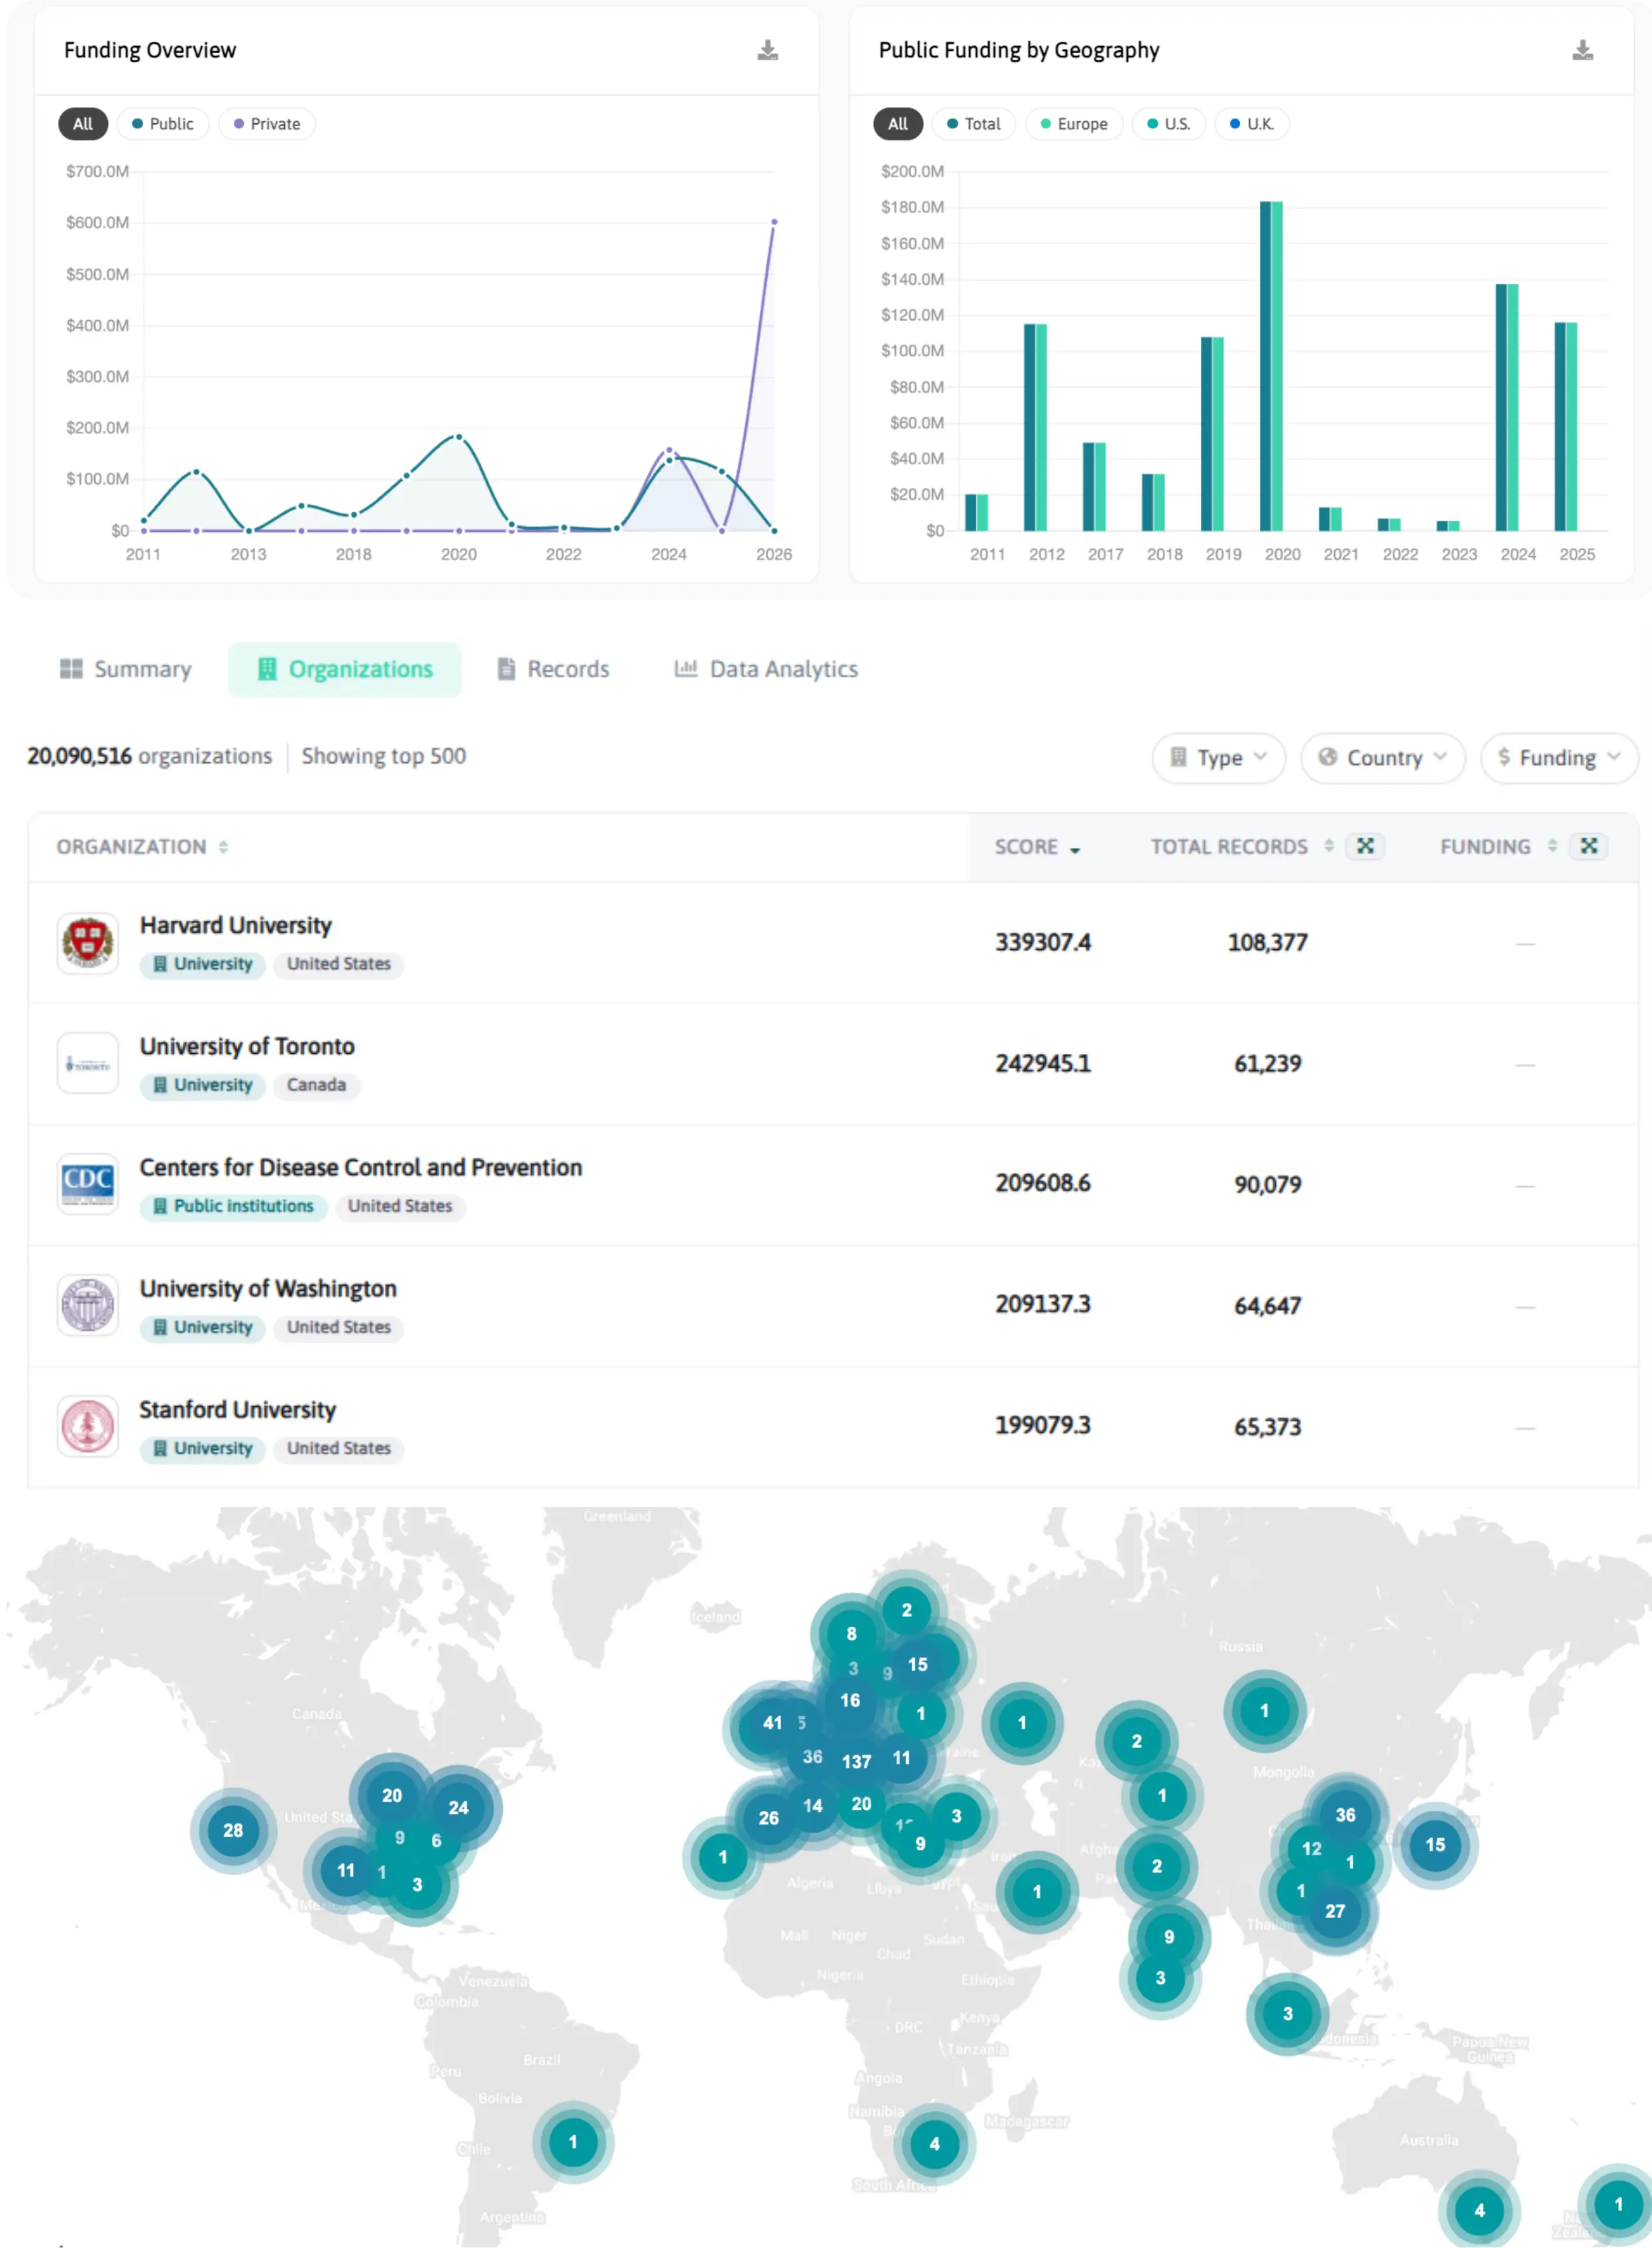This screenshot has height=2248, width=1652.
Task: Click the Harvard University logo
Action: point(88,942)
